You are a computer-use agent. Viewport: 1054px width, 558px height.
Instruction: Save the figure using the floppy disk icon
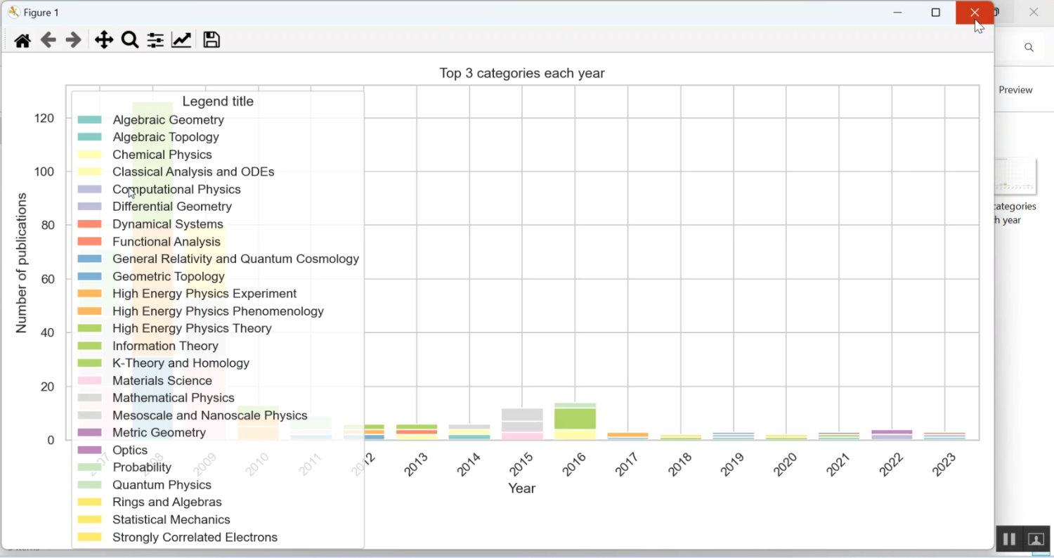[x=212, y=40]
